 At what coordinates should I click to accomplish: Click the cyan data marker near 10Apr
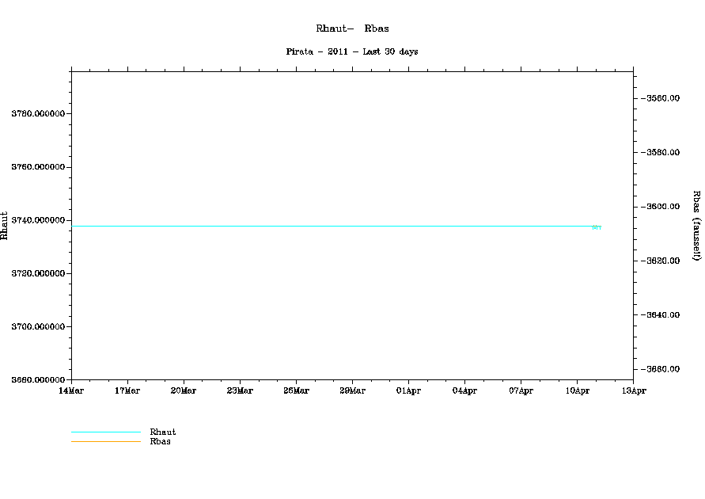tap(596, 227)
